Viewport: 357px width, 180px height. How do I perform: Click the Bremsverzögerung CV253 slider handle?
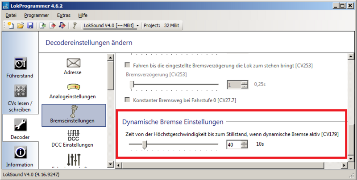point(132,85)
